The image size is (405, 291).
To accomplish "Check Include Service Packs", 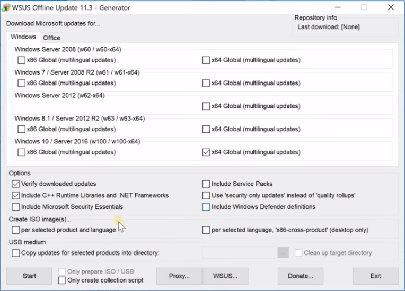I will tap(206, 184).
